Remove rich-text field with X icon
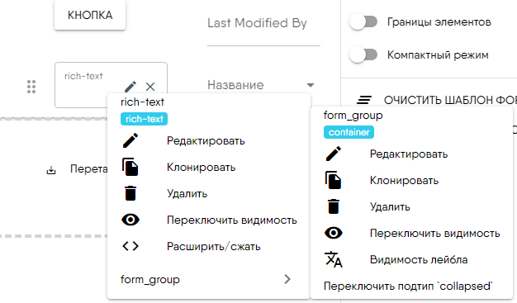Screen dimensions: 517x303 pos(150,87)
